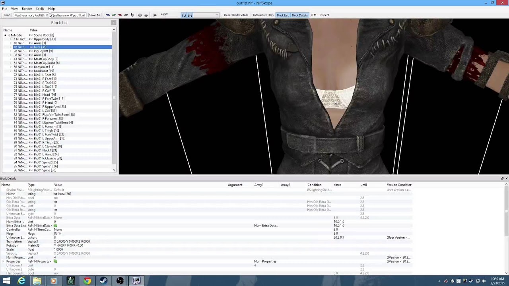Expand the block 10 Arms [3] row
509x286 pixels.
tap(11, 43)
